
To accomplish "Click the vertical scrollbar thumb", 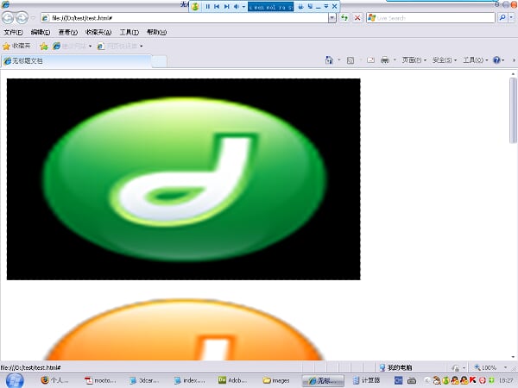I will point(513,110).
